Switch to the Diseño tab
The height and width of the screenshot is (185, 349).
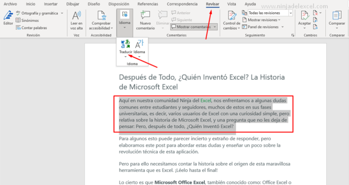point(94,4)
